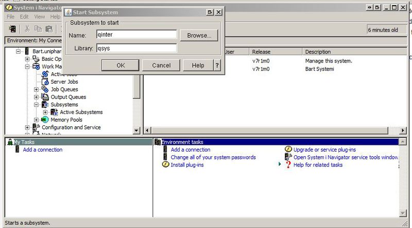Open Install plug-ins link

coord(187,165)
